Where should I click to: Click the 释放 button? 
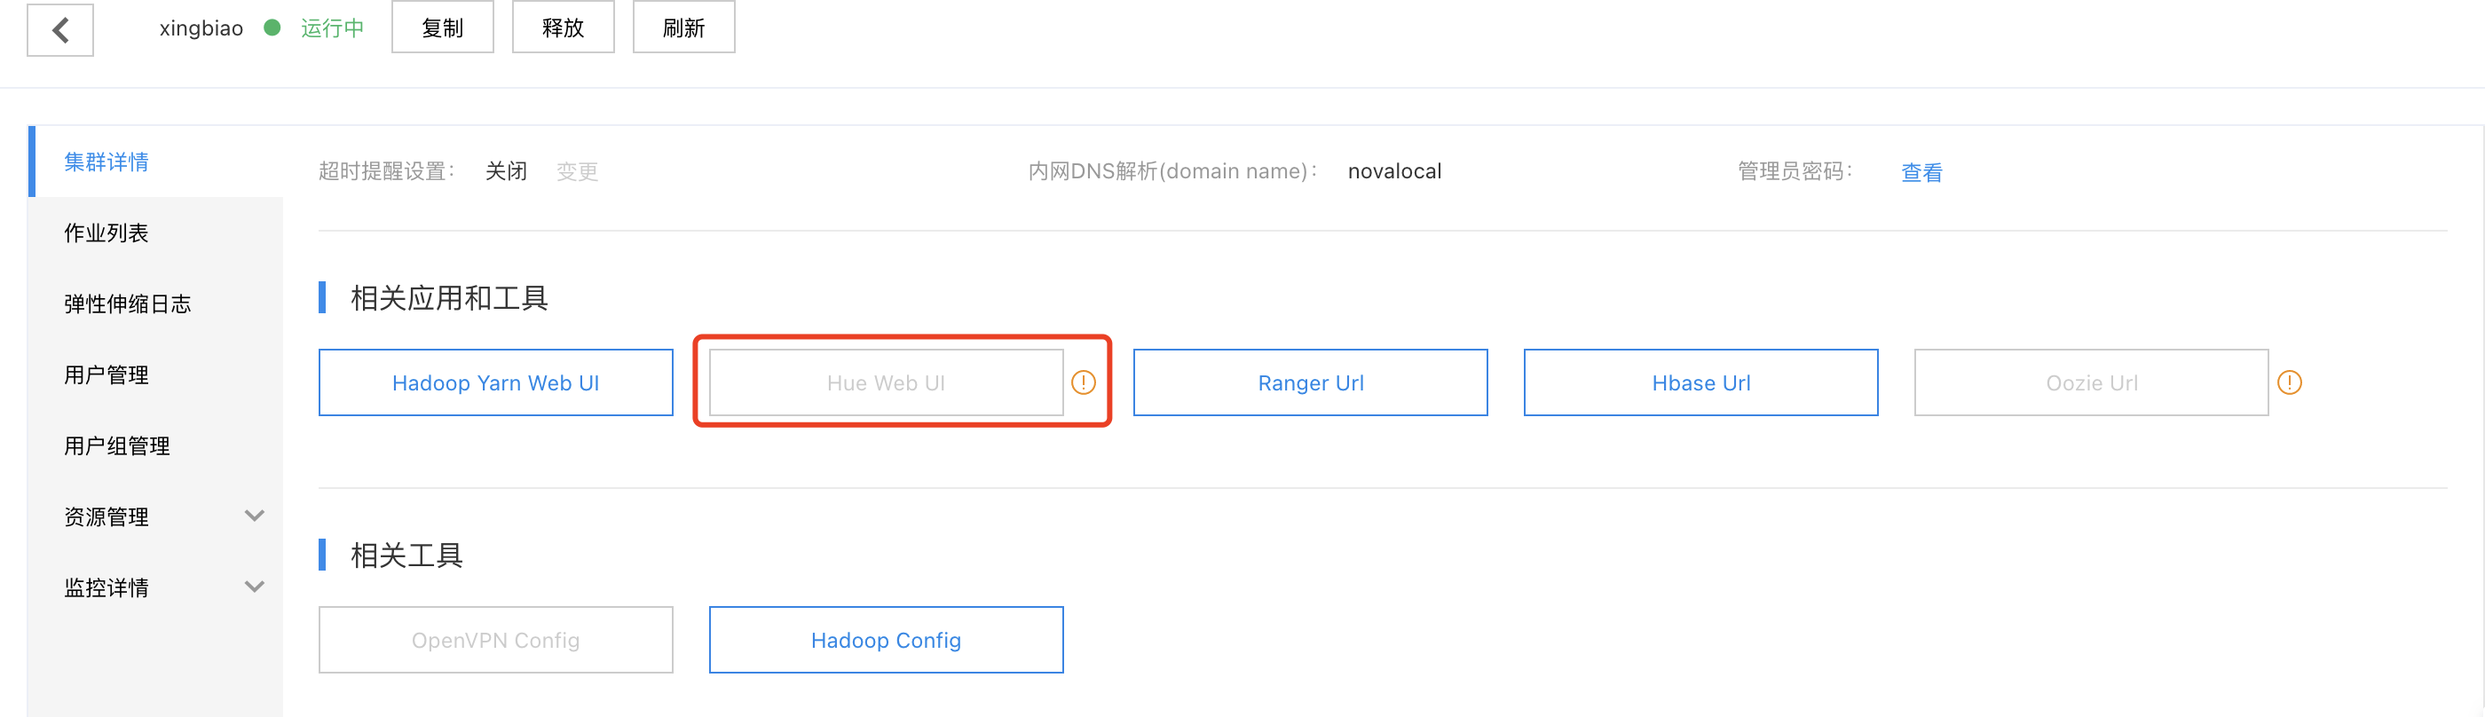564,27
